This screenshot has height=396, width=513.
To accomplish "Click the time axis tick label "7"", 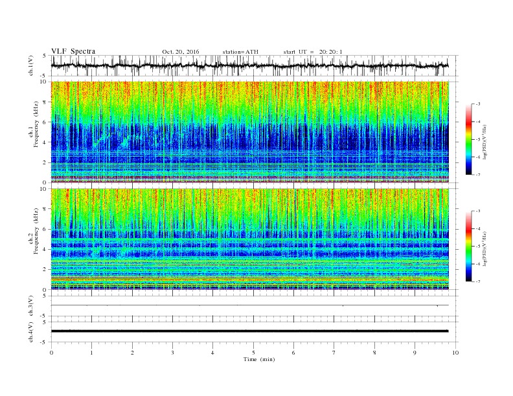I will (x=334, y=353).
